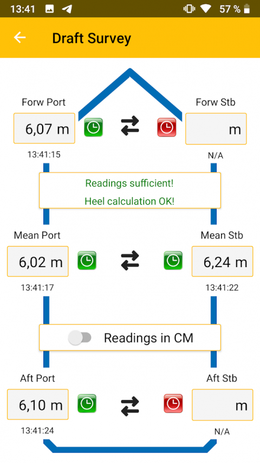Select the empty Forw Stb draft field
The image size is (260, 463).
(216, 129)
